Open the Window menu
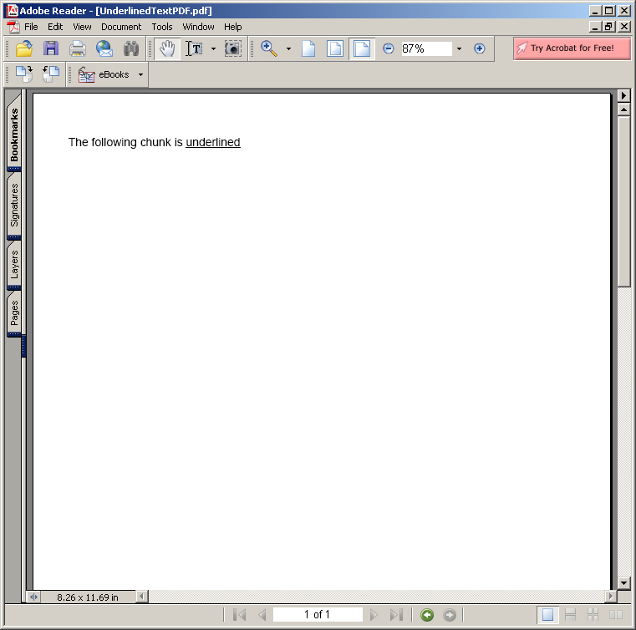This screenshot has width=636, height=630. [x=198, y=28]
